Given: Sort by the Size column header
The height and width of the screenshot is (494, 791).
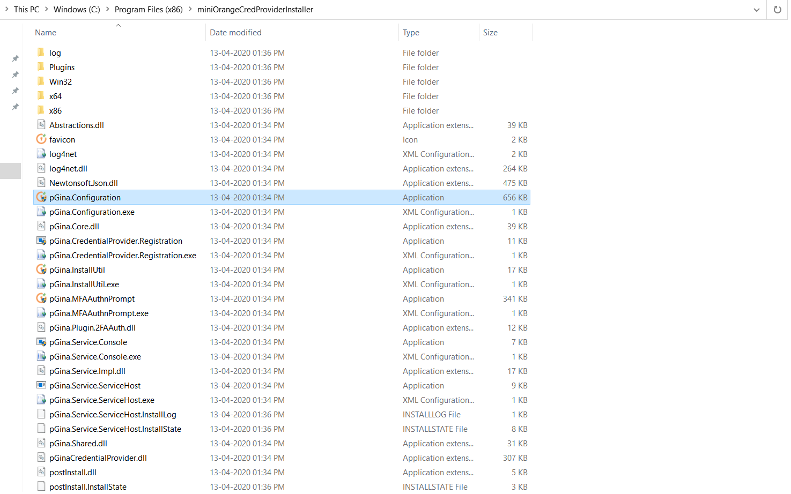Looking at the screenshot, I should 490,33.
